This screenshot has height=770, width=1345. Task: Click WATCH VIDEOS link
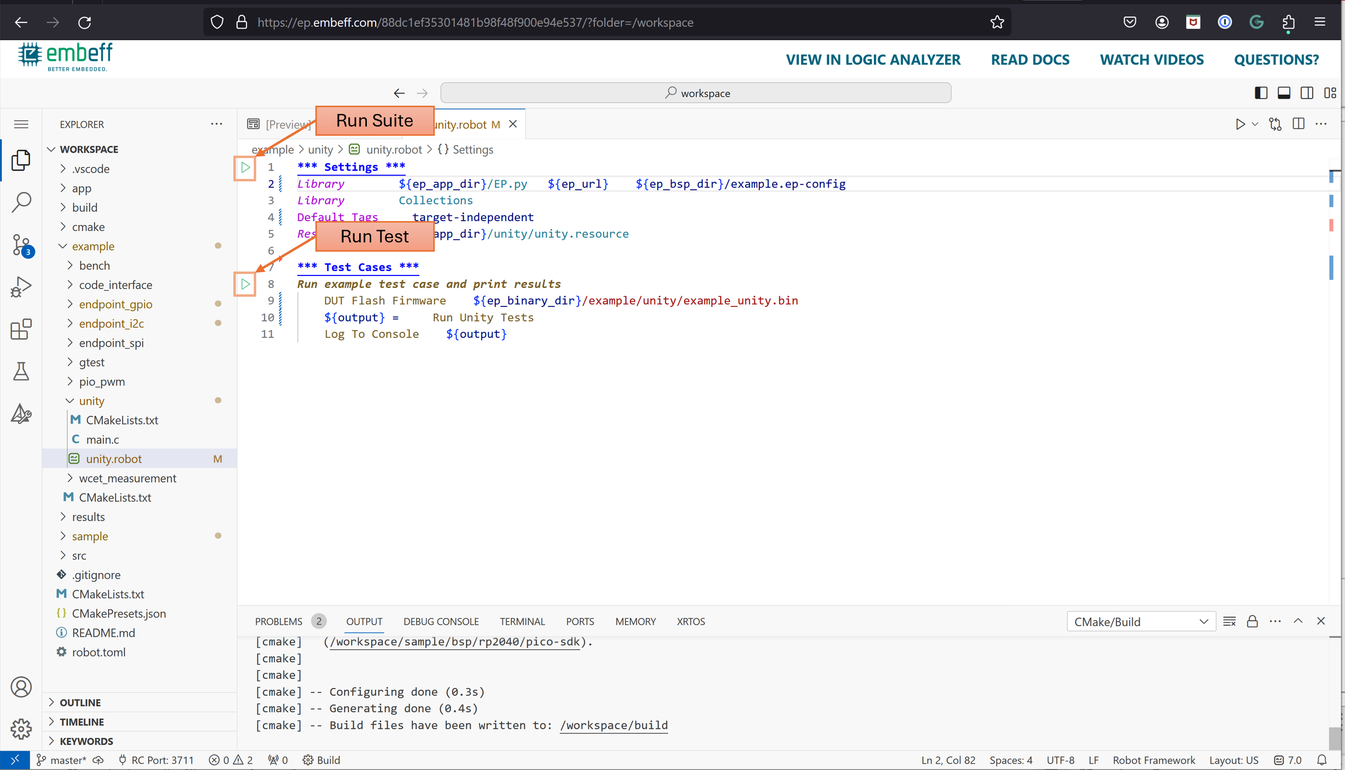[x=1152, y=60]
